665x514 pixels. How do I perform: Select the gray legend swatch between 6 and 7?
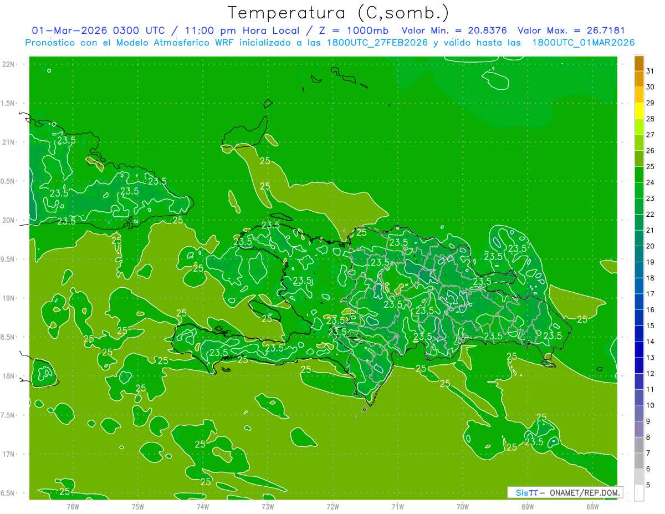639,461
